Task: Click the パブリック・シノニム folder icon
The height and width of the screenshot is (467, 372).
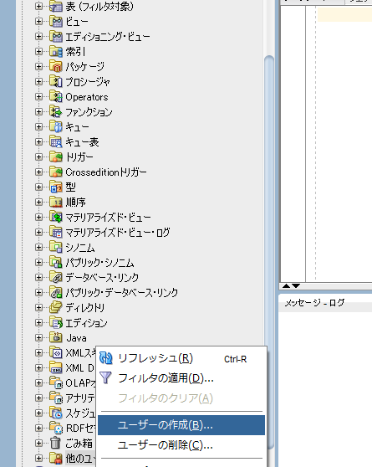Action: 56,263
